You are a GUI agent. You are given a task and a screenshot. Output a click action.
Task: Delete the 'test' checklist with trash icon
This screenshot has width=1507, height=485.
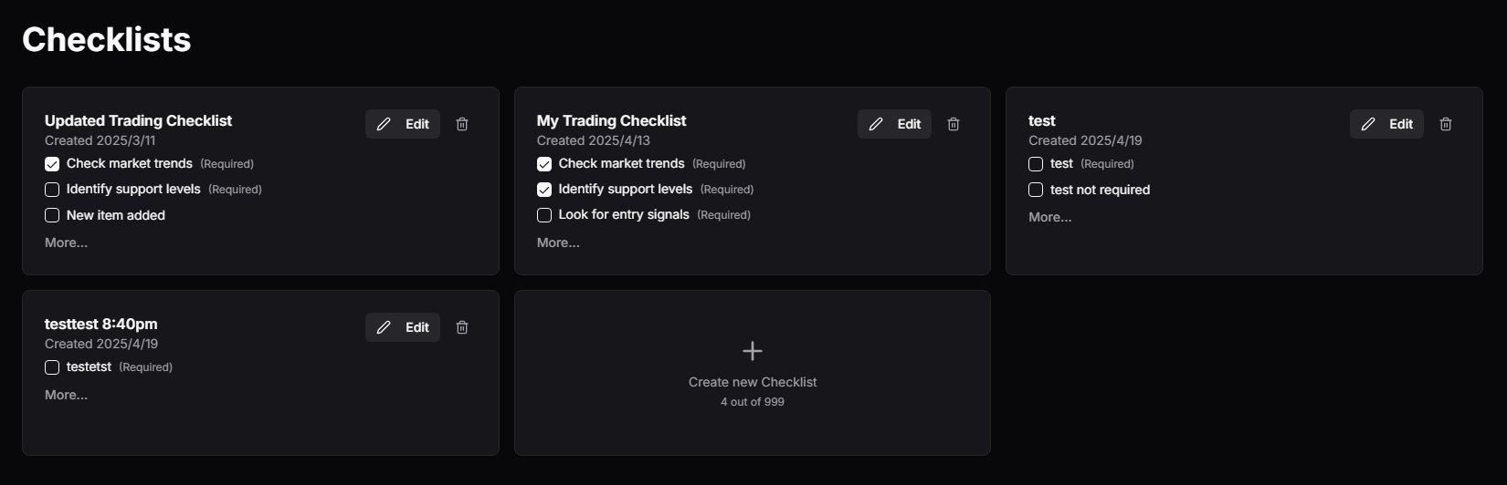coord(1446,124)
